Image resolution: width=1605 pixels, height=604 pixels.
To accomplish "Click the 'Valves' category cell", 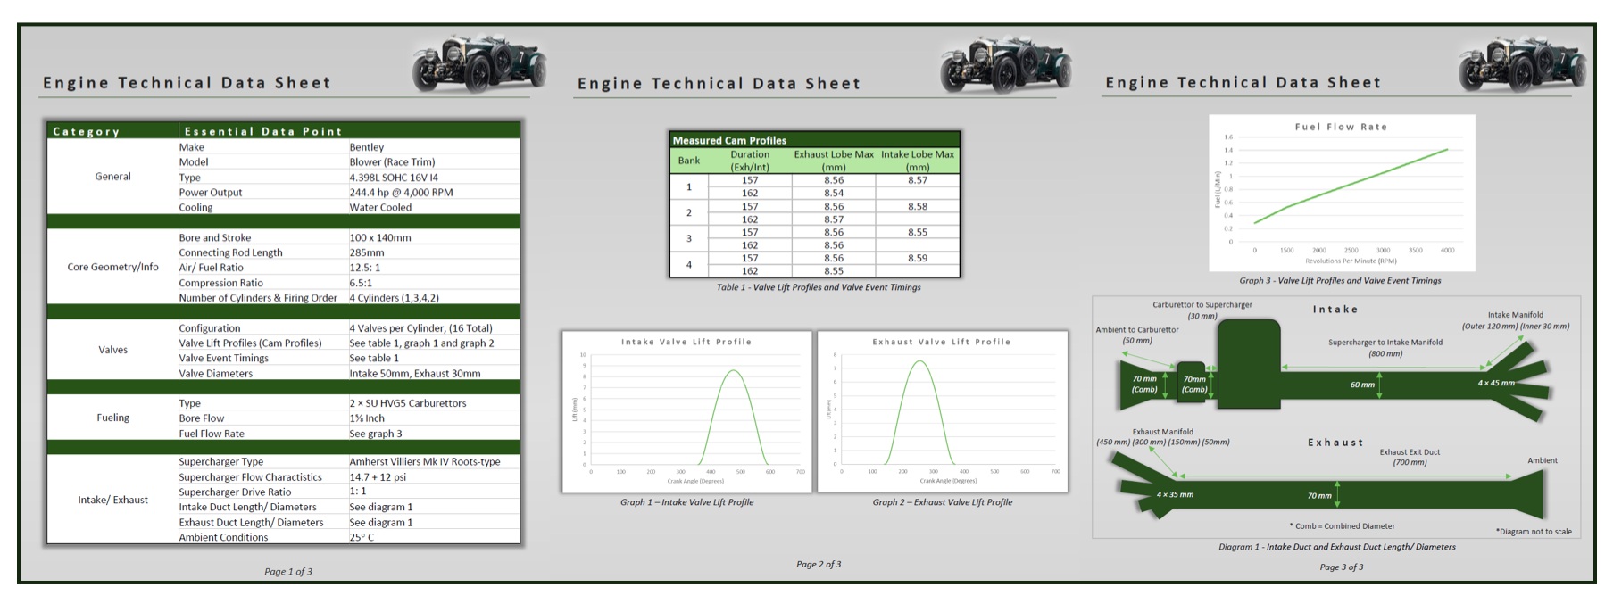I will 112,350.
